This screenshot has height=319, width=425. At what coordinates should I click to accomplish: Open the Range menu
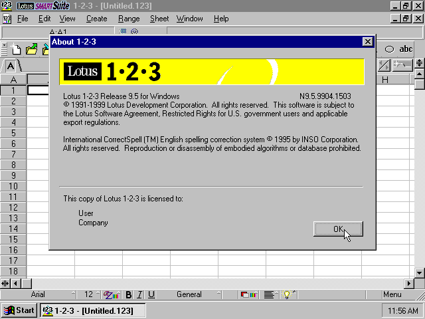pos(129,19)
